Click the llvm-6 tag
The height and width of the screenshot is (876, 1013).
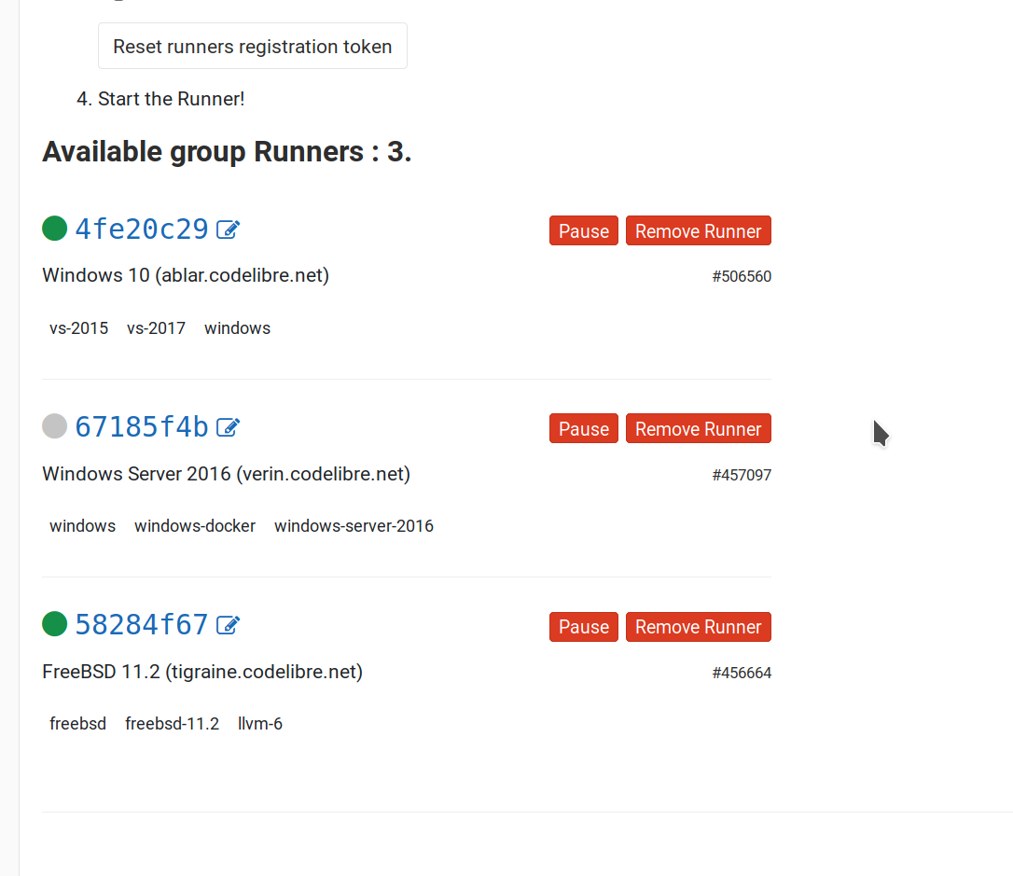(x=259, y=724)
